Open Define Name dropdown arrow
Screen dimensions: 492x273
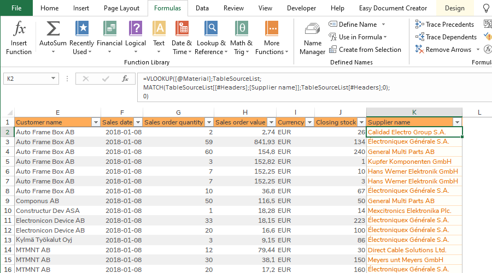383,25
